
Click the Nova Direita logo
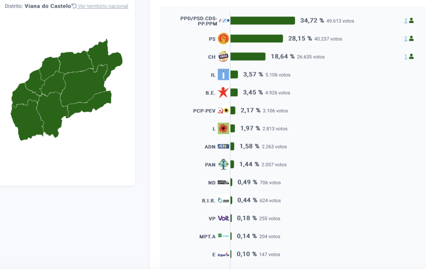click(x=223, y=182)
